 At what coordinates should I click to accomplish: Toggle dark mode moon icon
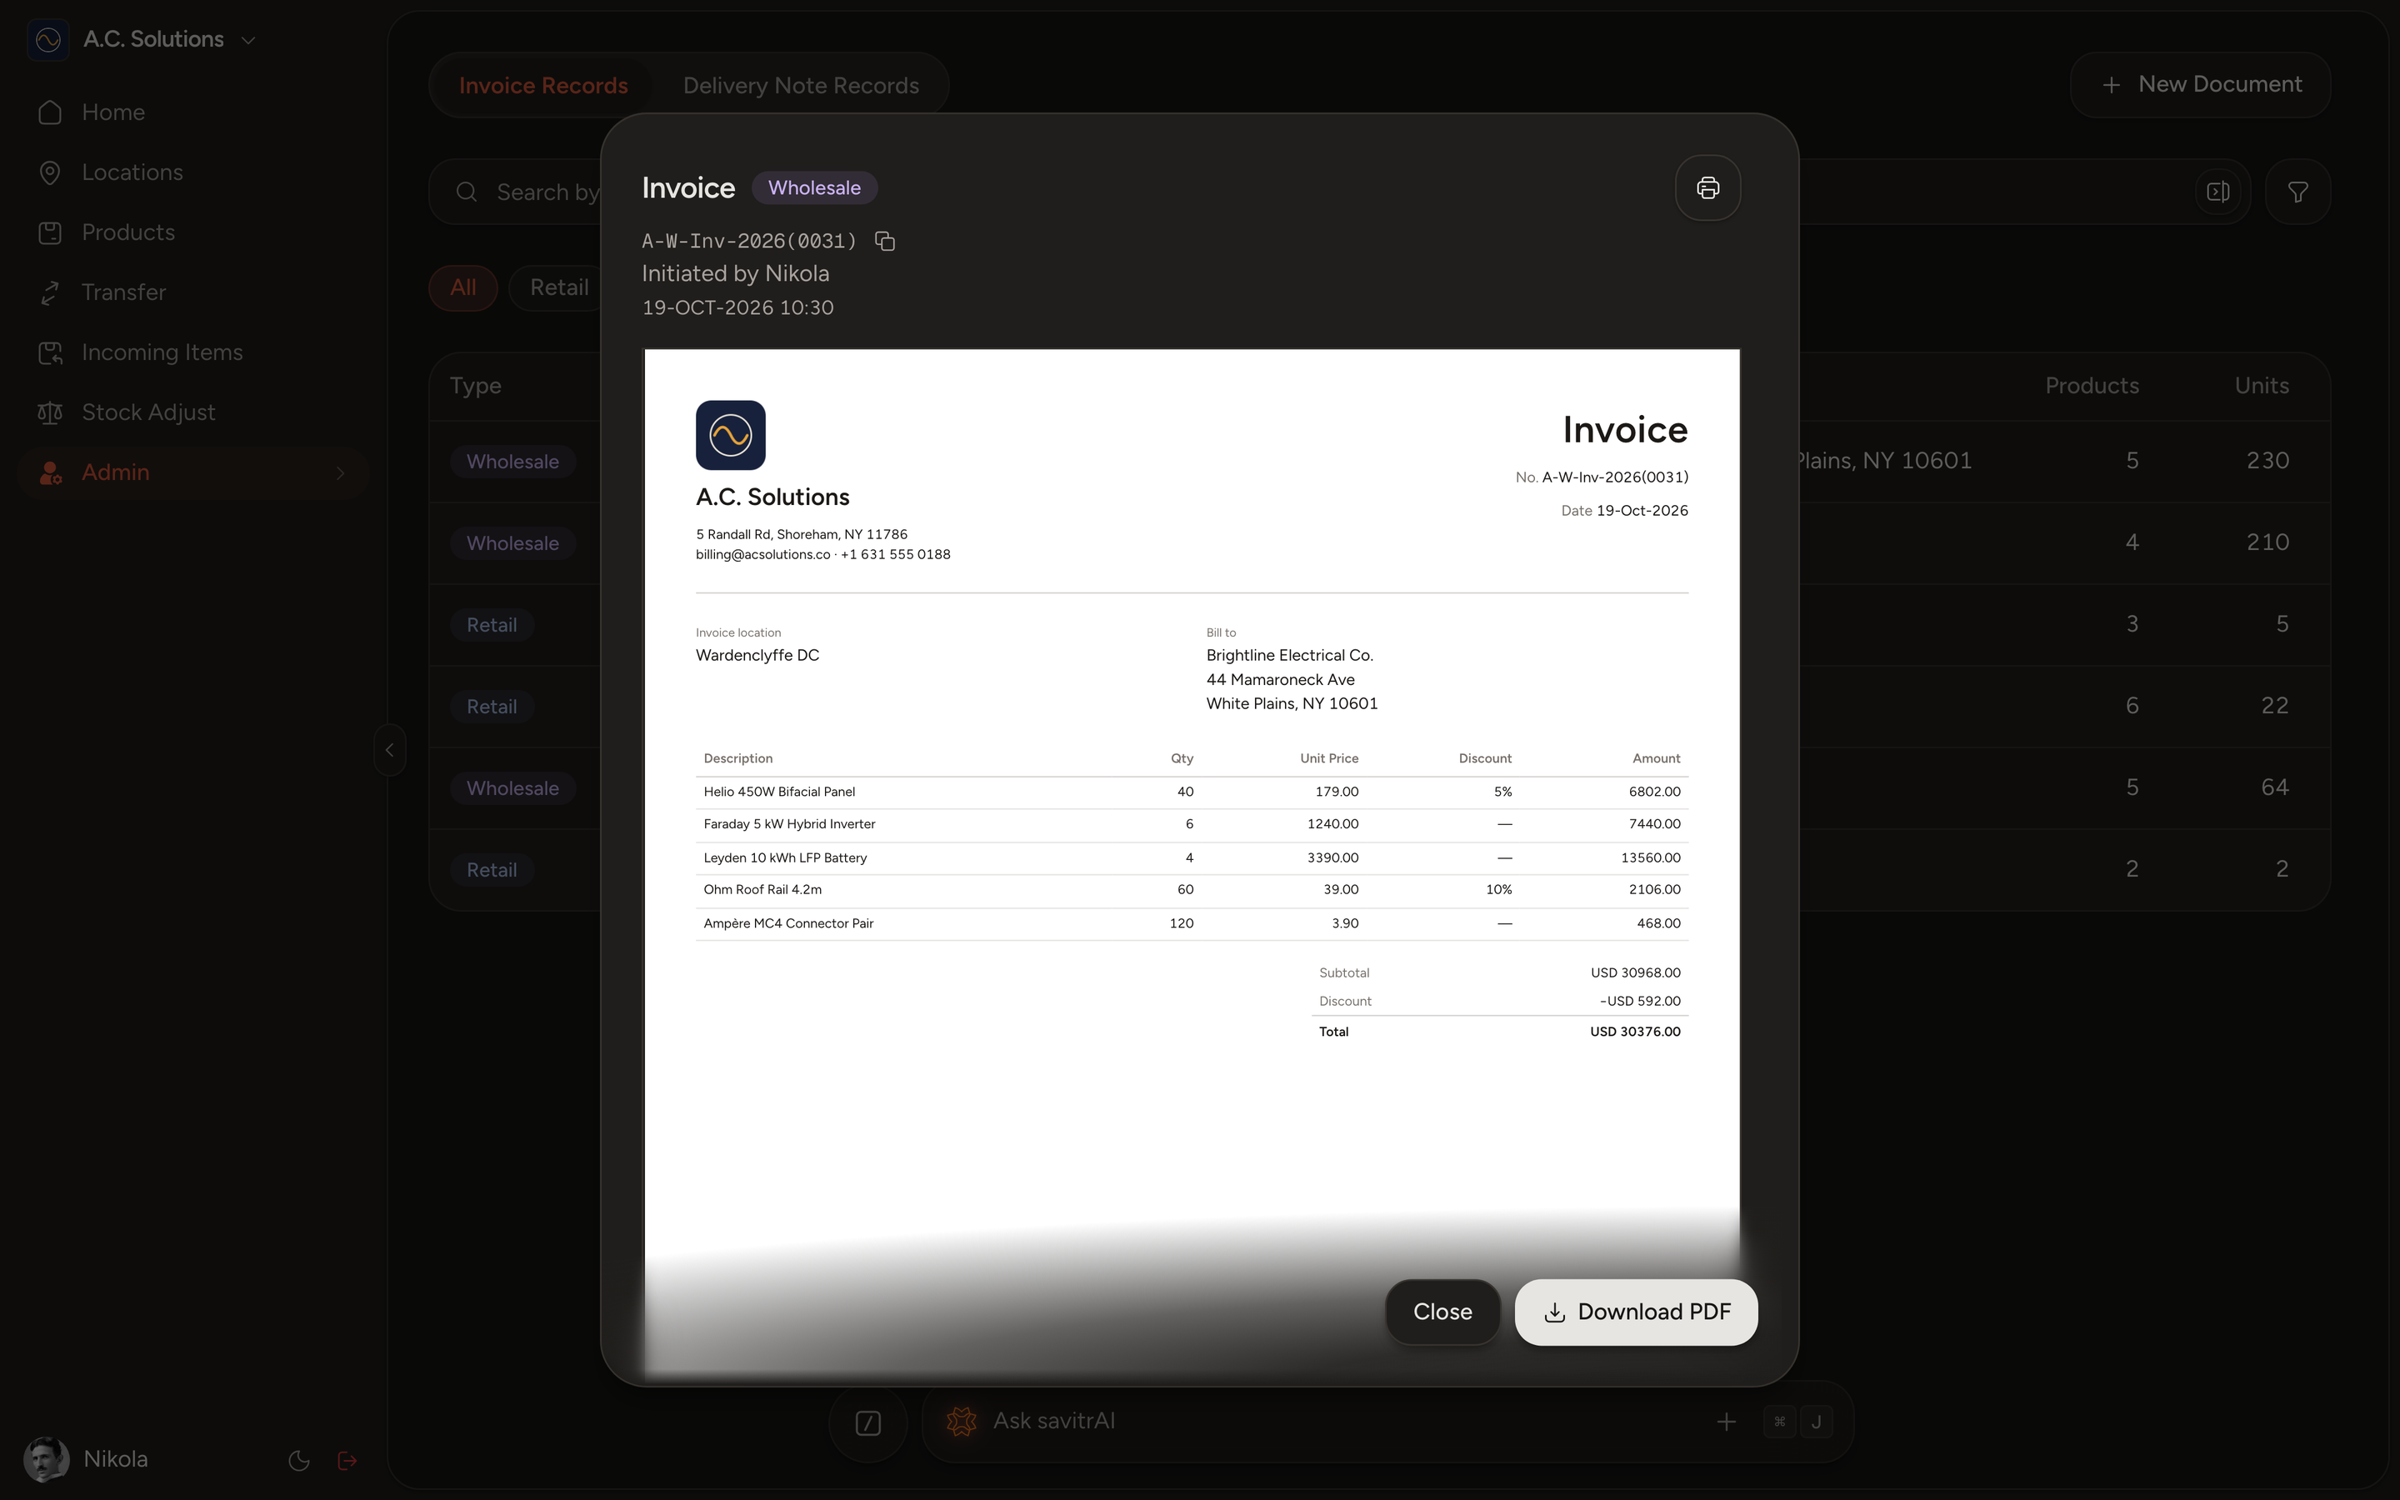click(x=298, y=1460)
